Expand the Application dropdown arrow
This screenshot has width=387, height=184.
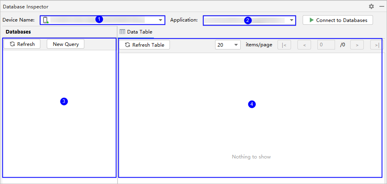291,20
